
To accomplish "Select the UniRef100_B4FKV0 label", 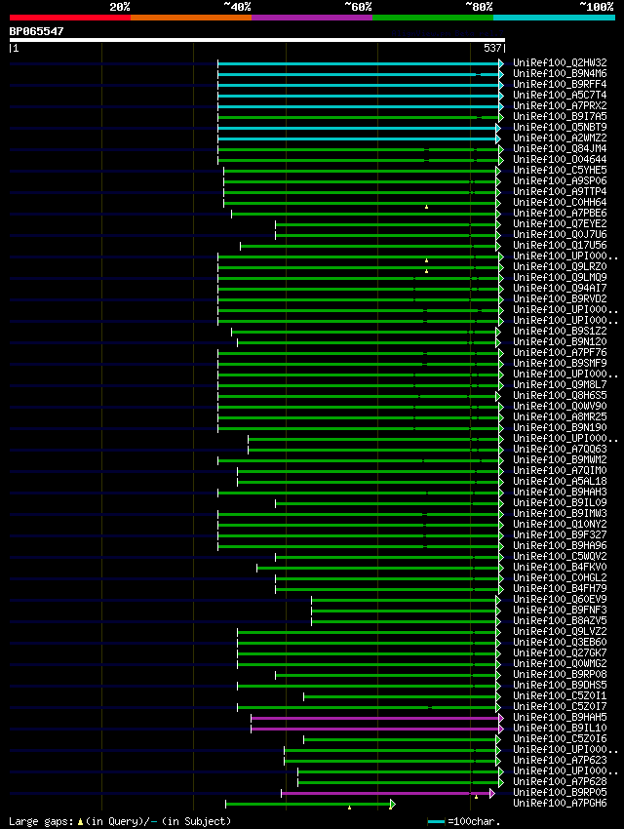I will tap(560, 567).
